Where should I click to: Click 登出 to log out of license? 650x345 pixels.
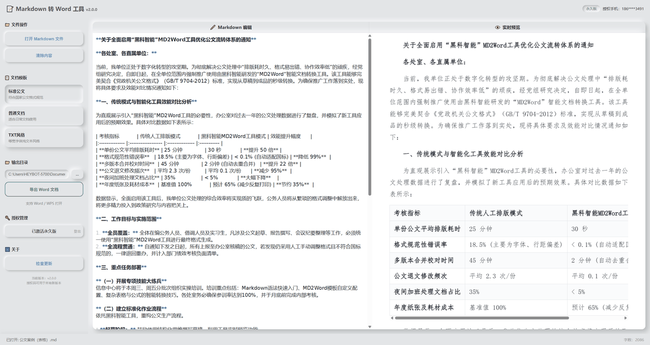pyautogui.click(x=77, y=231)
